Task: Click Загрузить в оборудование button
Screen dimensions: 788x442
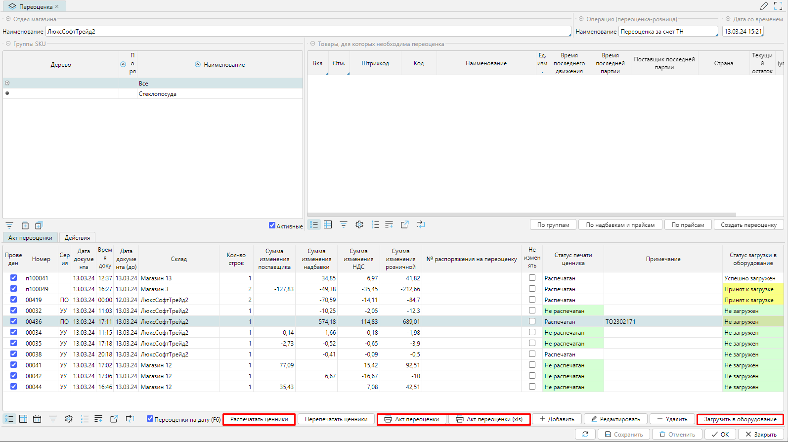Action: (x=740, y=419)
